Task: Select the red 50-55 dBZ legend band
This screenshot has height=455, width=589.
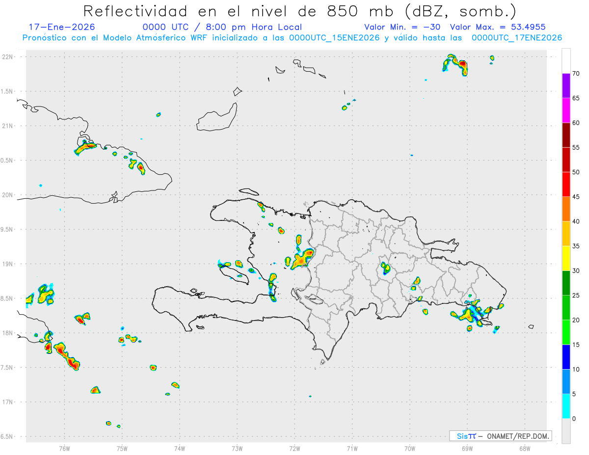Action: click(x=566, y=160)
